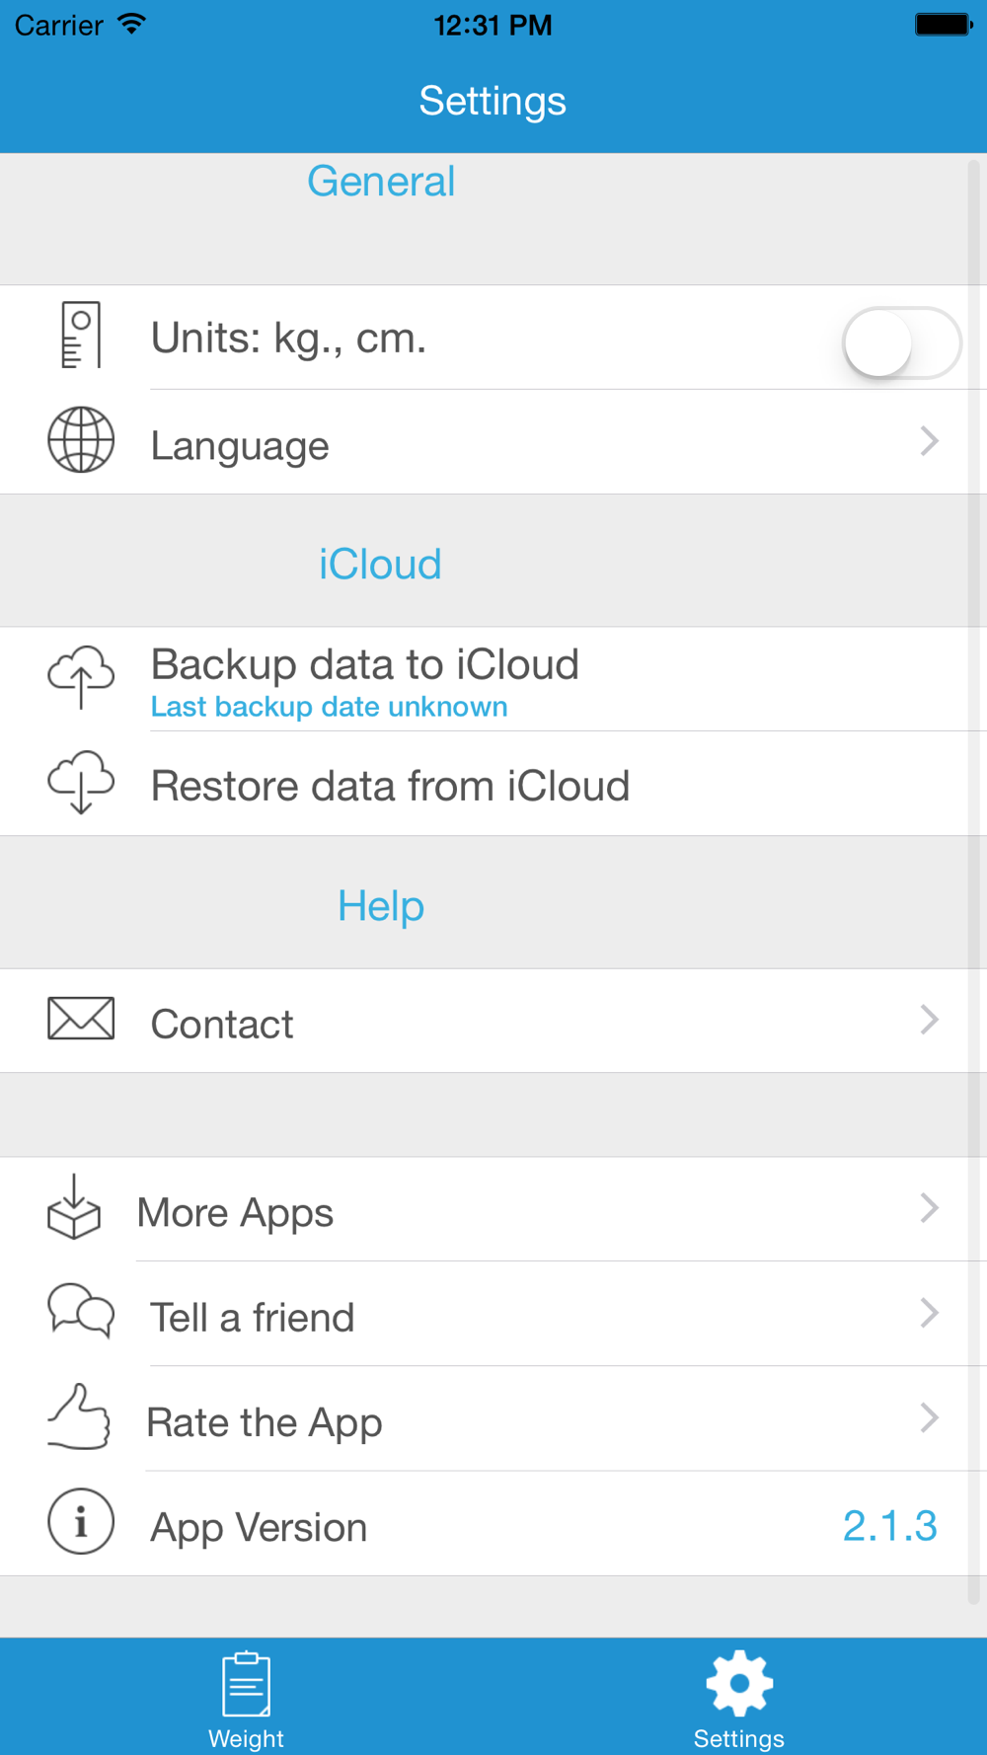Tap Restore data from iCloud
Image resolution: width=987 pixels, height=1755 pixels.
tap(390, 787)
